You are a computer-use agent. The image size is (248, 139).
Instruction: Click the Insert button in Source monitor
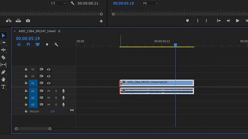[x=9, y=20]
